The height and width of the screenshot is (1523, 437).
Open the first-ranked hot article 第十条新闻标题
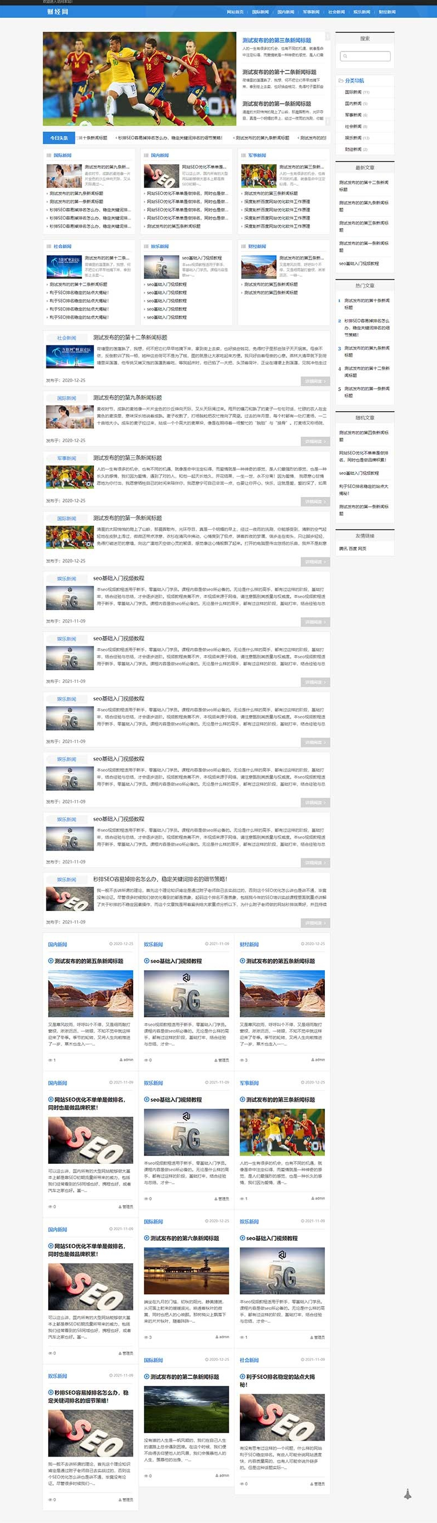click(366, 304)
